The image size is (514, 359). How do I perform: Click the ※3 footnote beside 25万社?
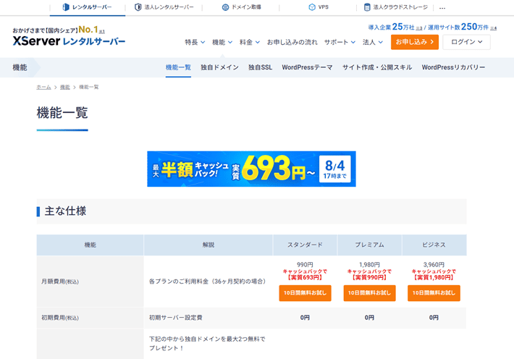click(419, 28)
